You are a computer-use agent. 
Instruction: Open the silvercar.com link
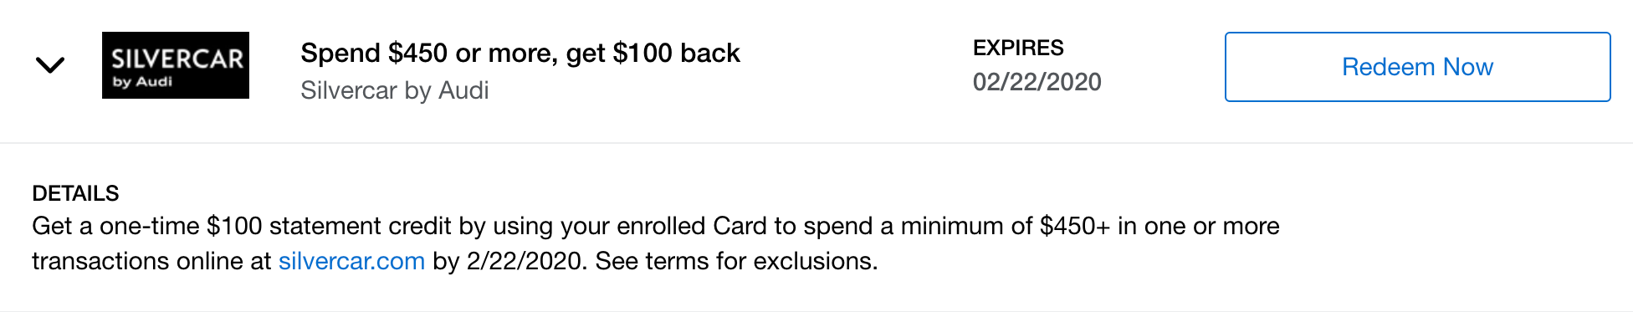click(351, 261)
